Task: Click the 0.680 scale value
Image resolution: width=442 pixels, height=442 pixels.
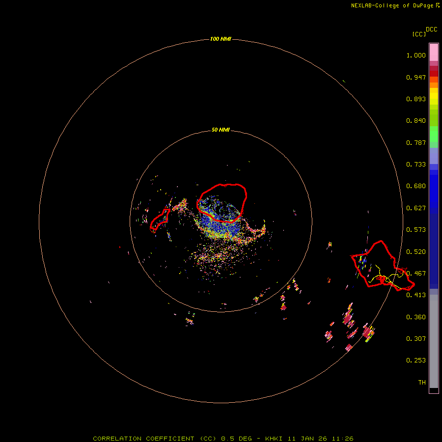Action: click(416, 186)
